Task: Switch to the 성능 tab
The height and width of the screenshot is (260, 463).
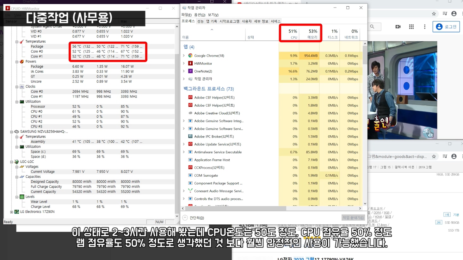Action: pyautogui.click(x=201, y=21)
